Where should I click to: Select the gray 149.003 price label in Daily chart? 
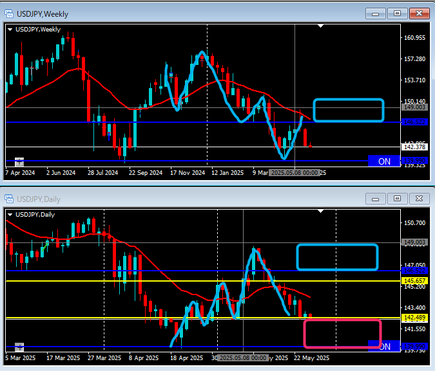coord(414,242)
